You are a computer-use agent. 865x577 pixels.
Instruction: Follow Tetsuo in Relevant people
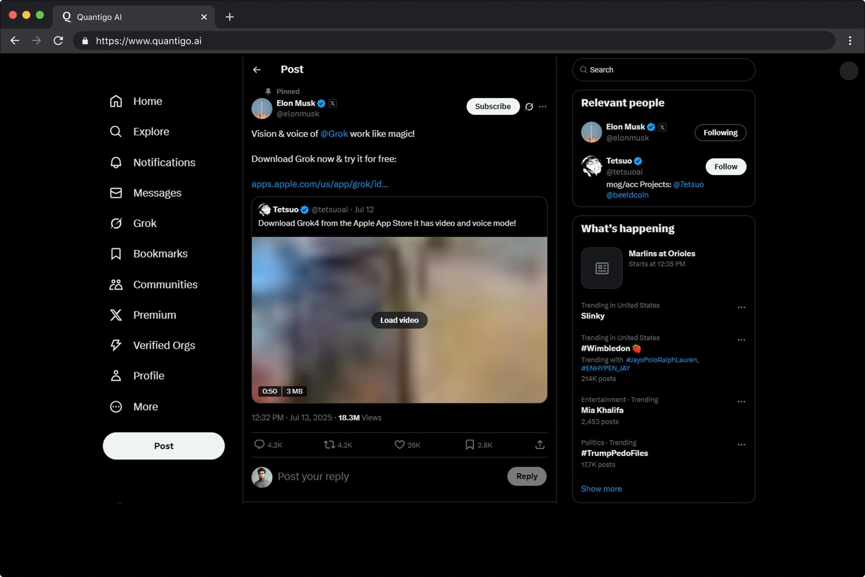(726, 167)
